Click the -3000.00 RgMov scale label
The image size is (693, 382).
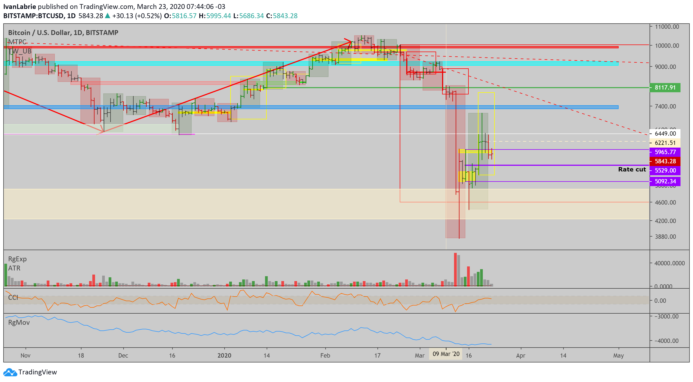click(x=666, y=316)
